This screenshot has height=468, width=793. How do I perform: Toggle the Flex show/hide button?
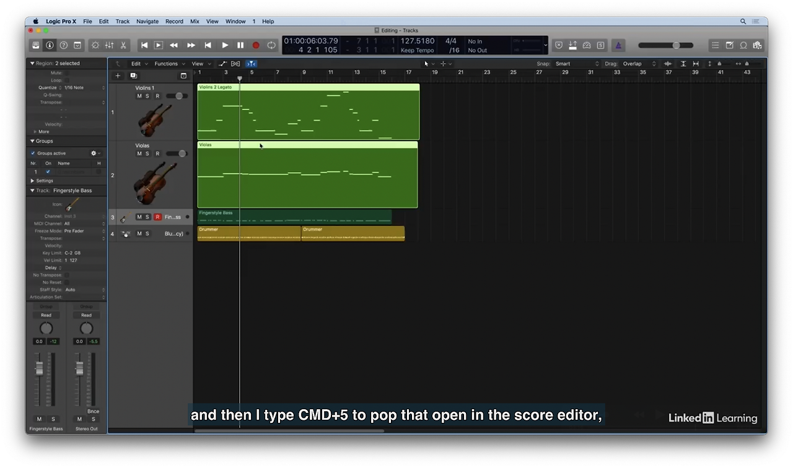coord(235,64)
